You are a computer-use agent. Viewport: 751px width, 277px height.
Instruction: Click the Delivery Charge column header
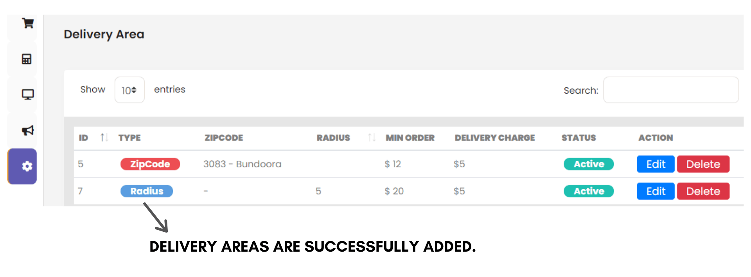494,138
